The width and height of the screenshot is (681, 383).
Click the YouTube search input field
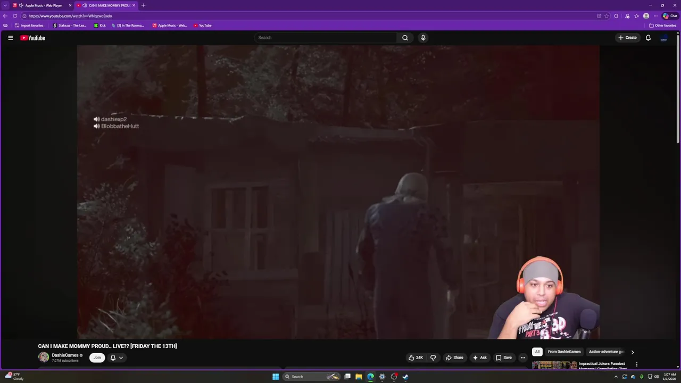325,38
